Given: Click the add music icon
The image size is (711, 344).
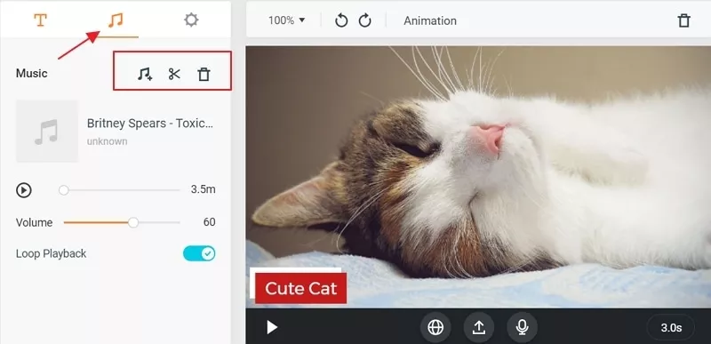Looking at the screenshot, I should (x=145, y=74).
